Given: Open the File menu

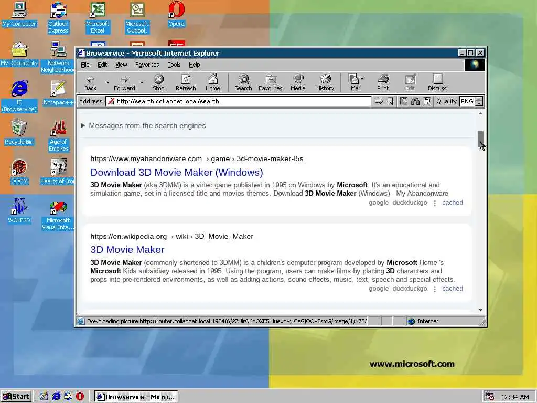Looking at the screenshot, I should pyautogui.click(x=85, y=65).
